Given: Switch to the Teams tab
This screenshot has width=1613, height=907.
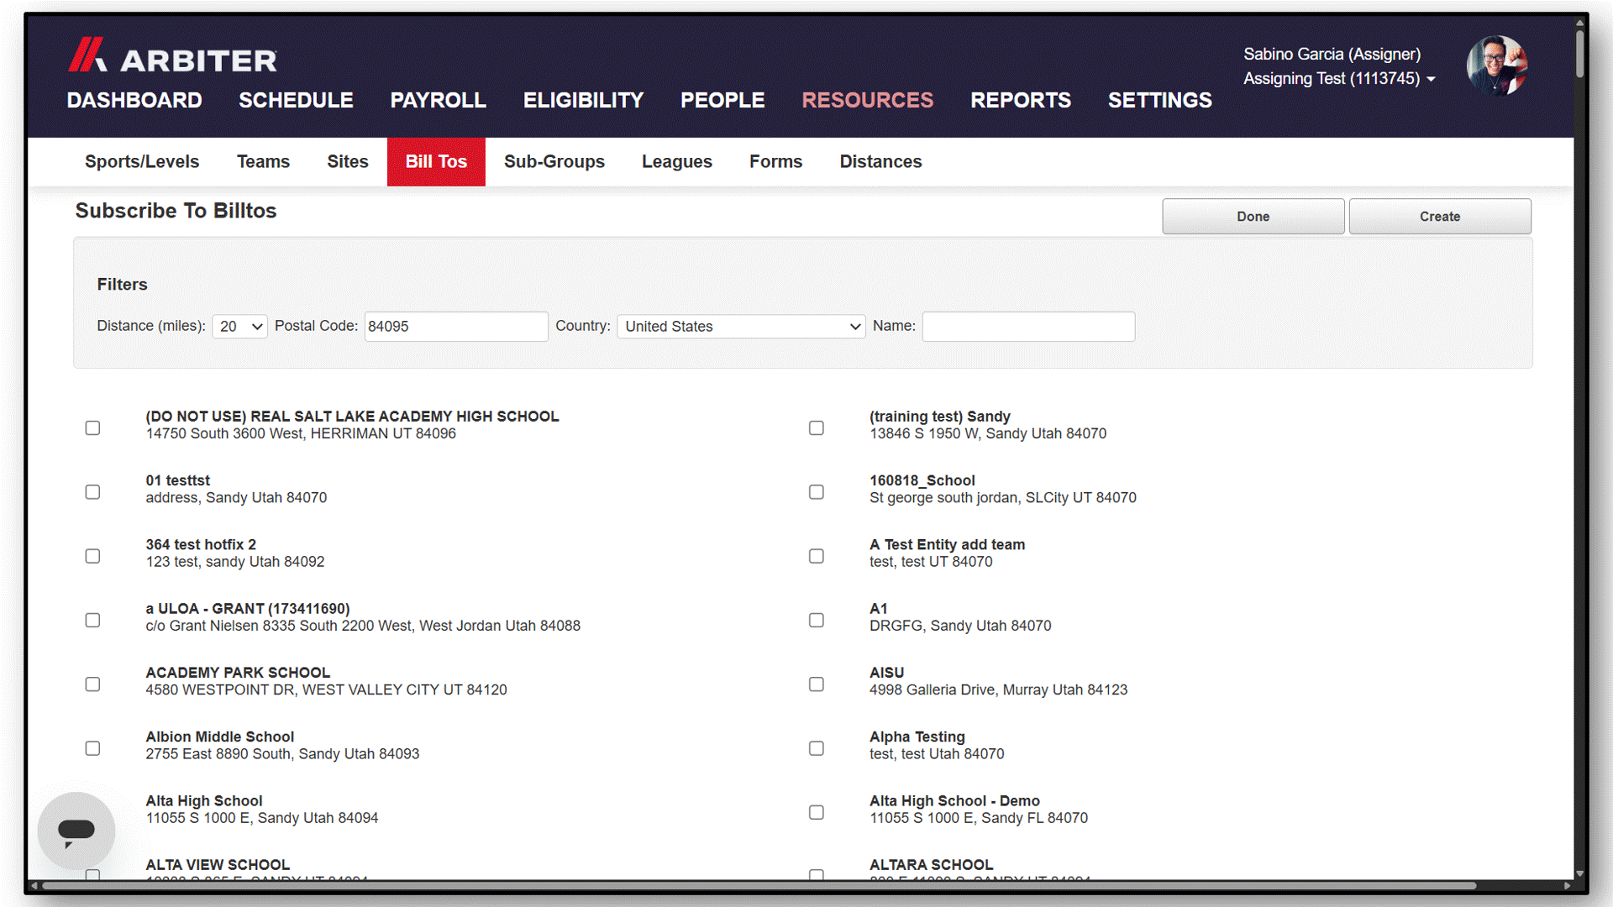Looking at the screenshot, I should coord(263,161).
